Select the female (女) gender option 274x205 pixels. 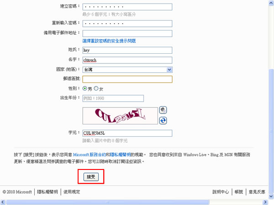[96, 88]
